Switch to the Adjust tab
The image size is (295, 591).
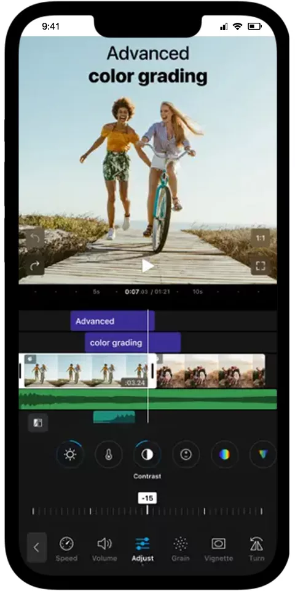[143, 549]
